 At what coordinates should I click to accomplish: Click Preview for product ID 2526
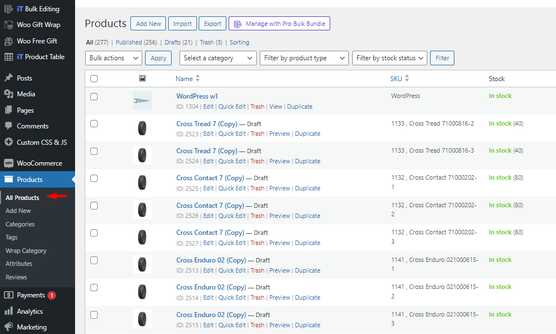pyautogui.click(x=279, y=216)
